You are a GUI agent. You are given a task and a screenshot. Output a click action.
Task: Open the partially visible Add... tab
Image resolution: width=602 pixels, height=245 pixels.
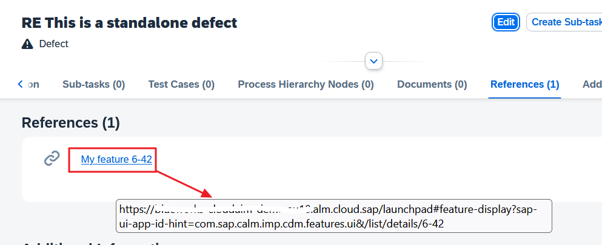pyautogui.click(x=592, y=85)
